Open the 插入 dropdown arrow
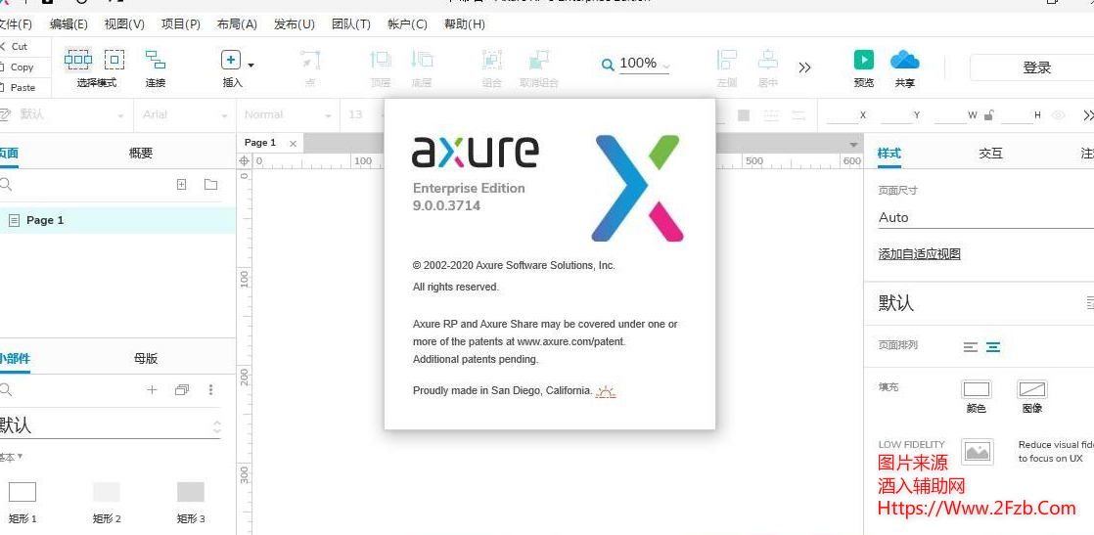The height and width of the screenshot is (535, 1094). [x=251, y=66]
